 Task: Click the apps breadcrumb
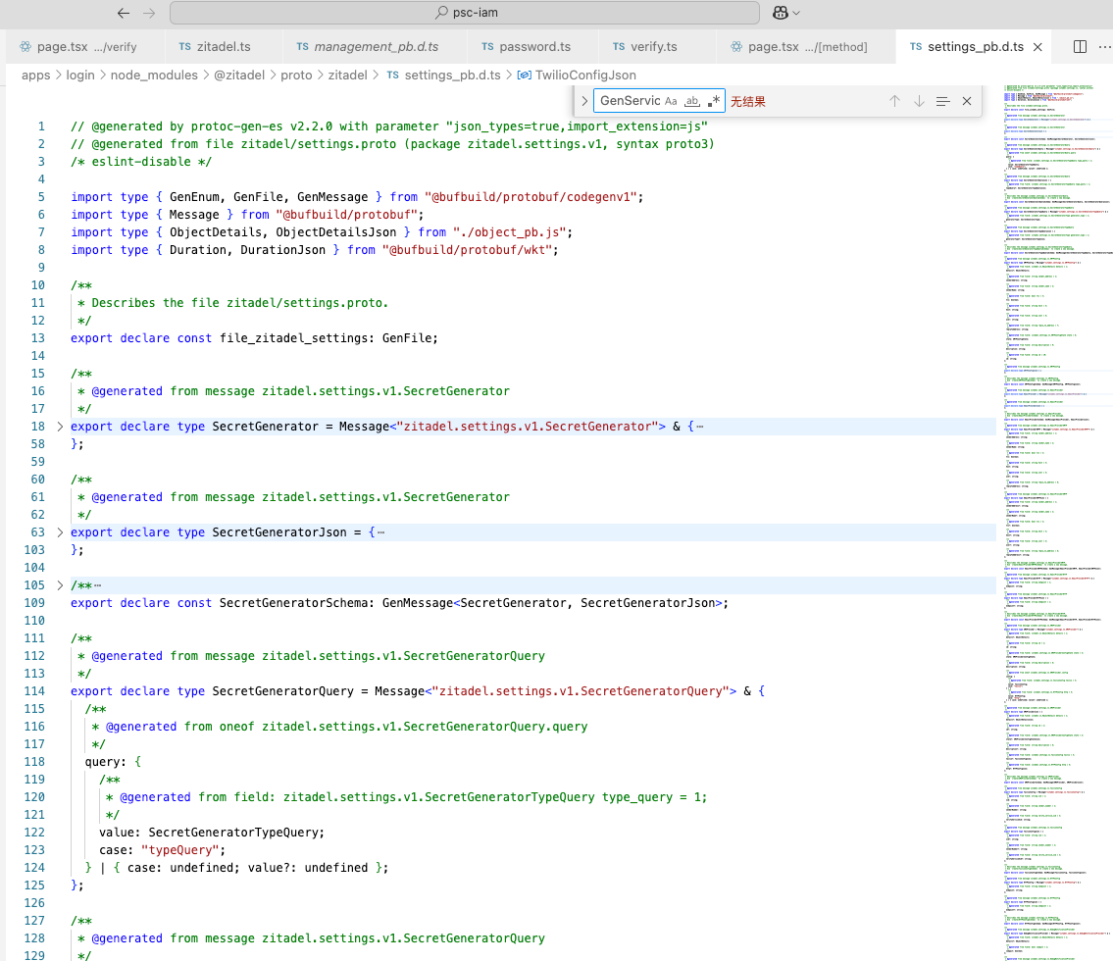35,76
